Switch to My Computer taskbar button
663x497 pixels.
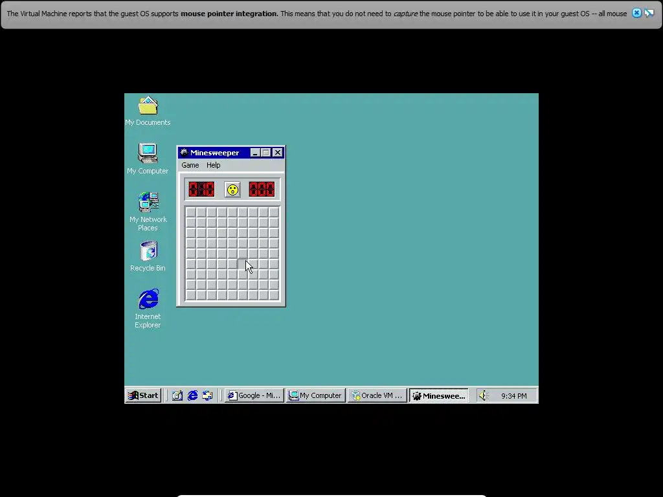(x=315, y=395)
